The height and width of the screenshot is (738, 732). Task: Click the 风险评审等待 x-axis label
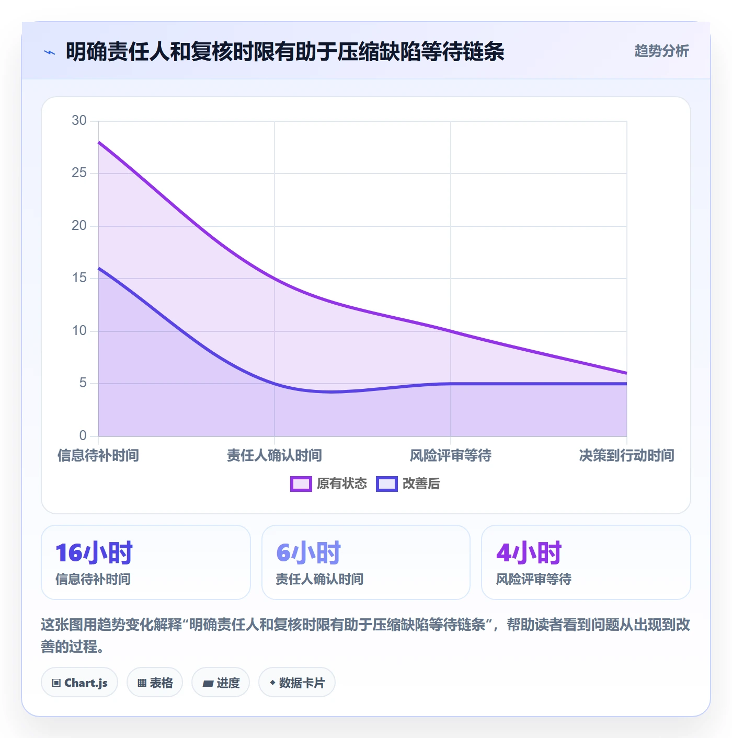[x=451, y=456]
